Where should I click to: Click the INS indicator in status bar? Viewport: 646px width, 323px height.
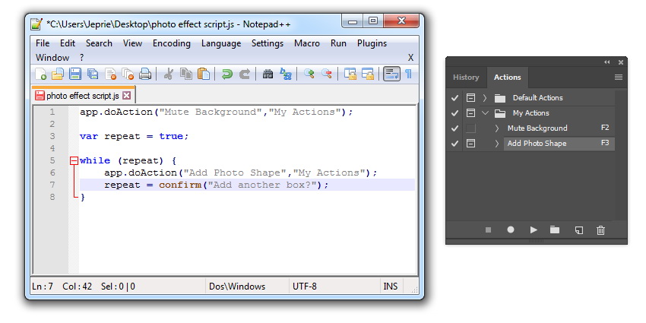(391, 286)
